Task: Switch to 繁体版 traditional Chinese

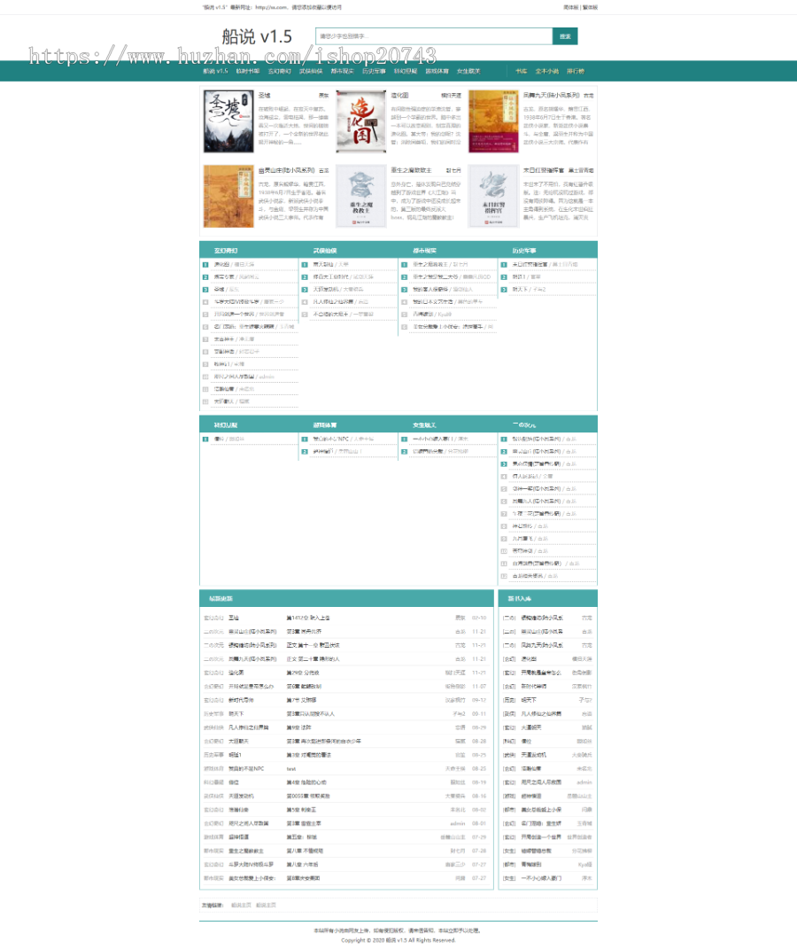Action: coord(590,7)
